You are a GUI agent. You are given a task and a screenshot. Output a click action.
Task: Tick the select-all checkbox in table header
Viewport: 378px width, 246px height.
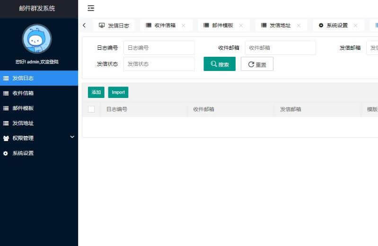pyautogui.click(x=91, y=109)
